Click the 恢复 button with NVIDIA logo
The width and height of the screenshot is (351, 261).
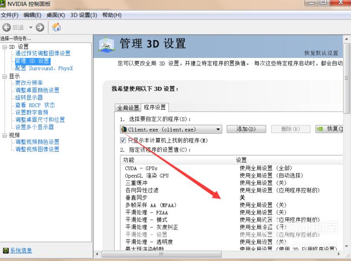pyautogui.click(x=329, y=129)
